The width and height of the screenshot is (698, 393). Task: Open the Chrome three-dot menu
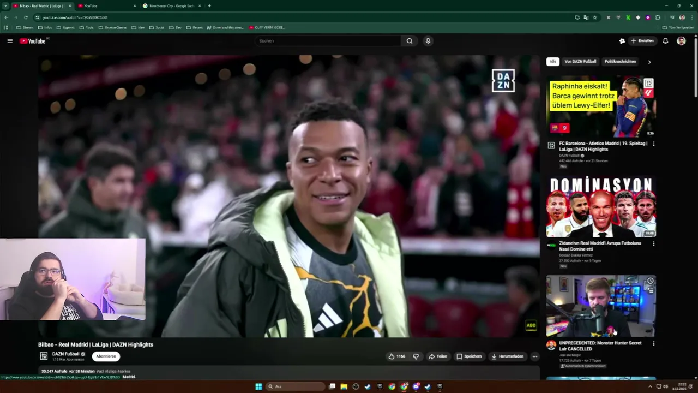691,17
